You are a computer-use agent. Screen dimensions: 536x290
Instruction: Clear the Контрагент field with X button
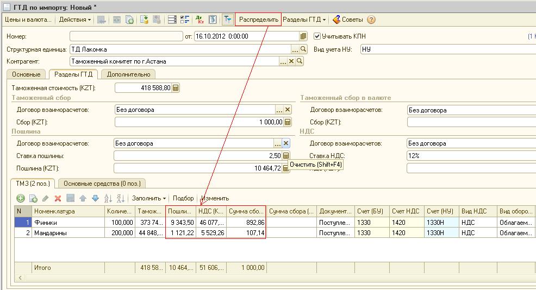tap(291, 61)
